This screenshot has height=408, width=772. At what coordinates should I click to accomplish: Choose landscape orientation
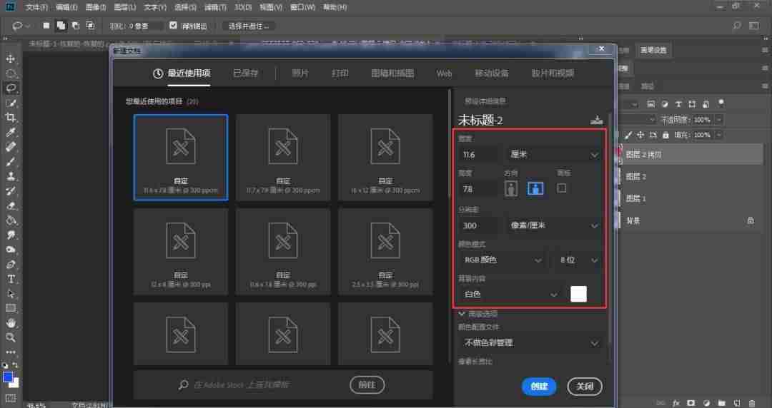point(535,188)
